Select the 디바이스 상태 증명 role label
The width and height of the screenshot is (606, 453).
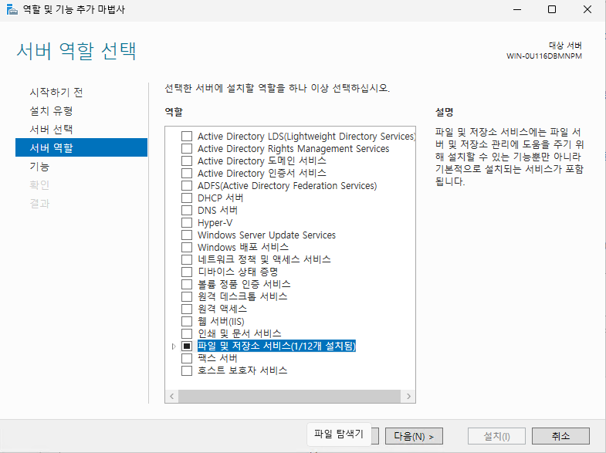tap(238, 272)
